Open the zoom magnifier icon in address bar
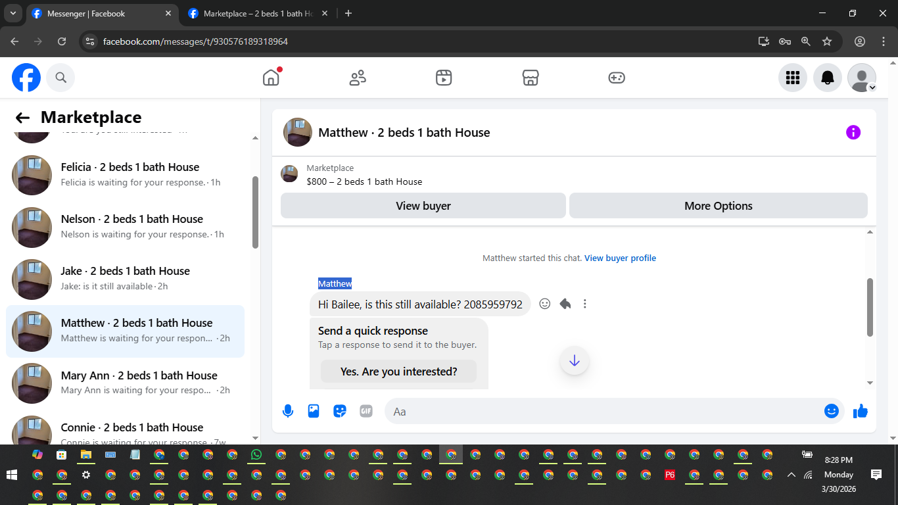This screenshot has width=898, height=505. pos(806,41)
